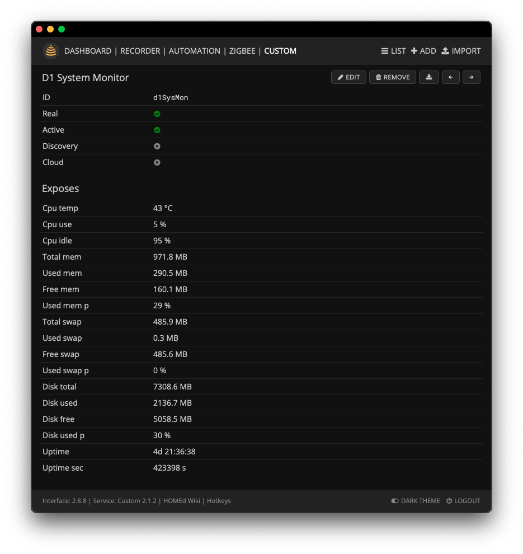Click the IMPORT icon
Screen dimensions: 523x554
pyautogui.click(x=445, y=50)
